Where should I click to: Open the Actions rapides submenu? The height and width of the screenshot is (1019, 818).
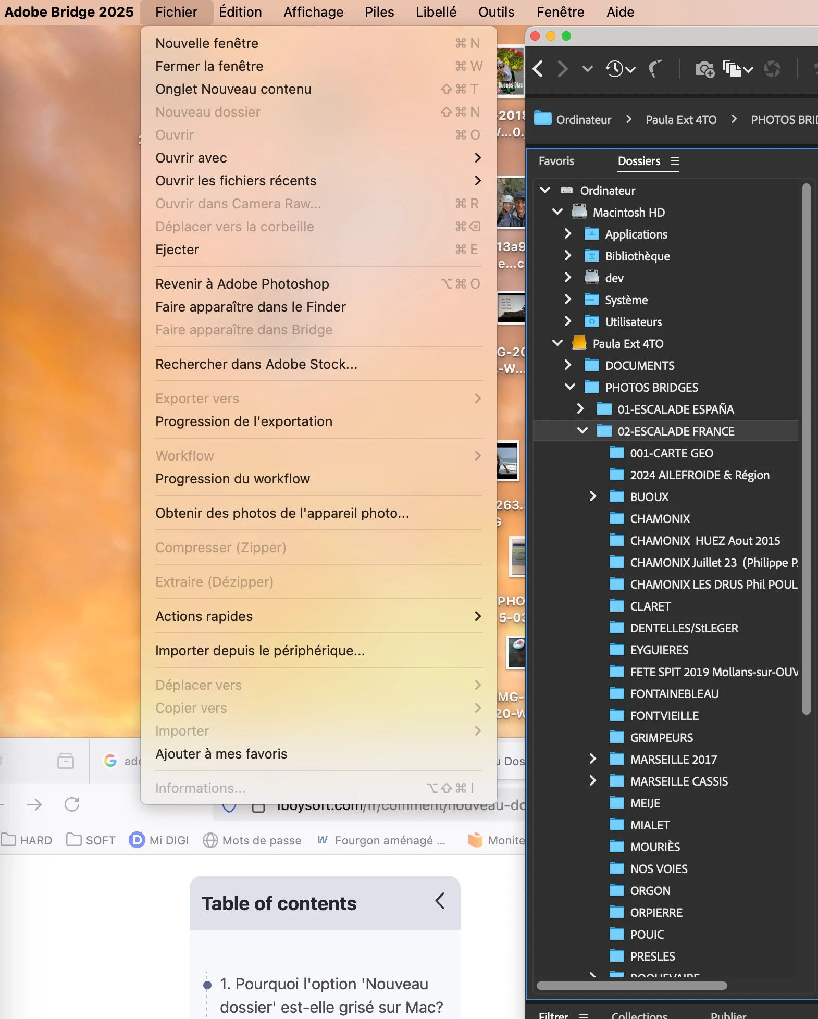(318, 616)
